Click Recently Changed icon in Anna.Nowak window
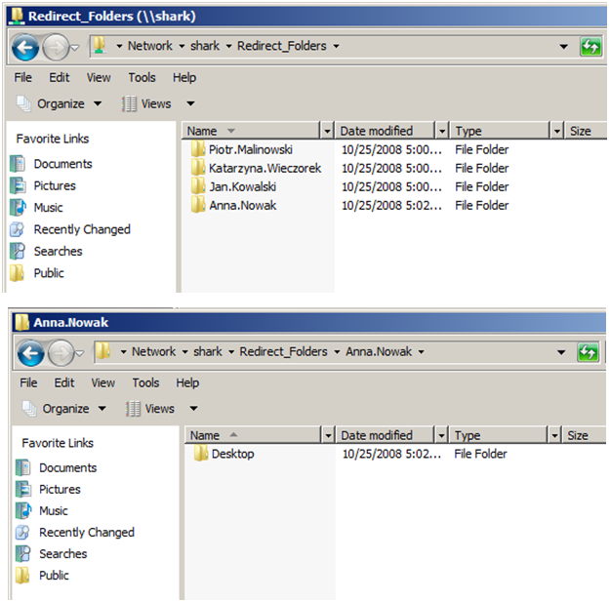The width and height of the screenshot is (610, 602). click(23, 532)
